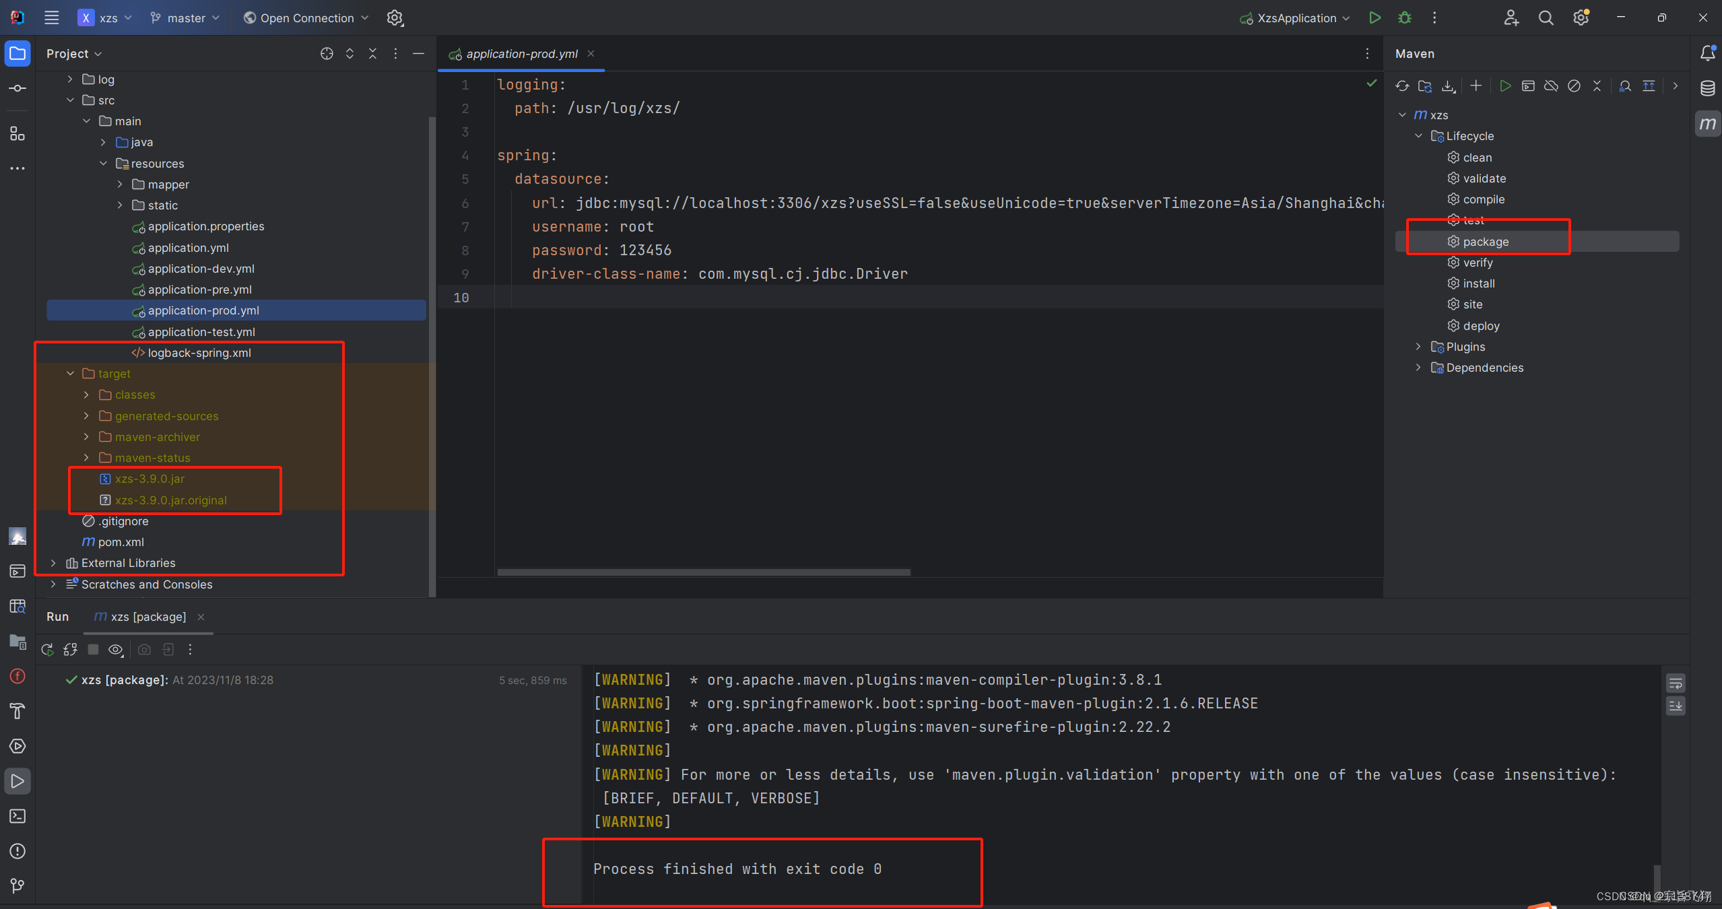
Task: Switch to application-prod.yml editor tab
Action: coord(521,54)
